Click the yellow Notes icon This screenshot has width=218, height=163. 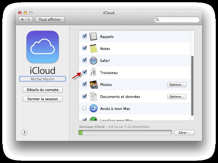coord(93,49)
